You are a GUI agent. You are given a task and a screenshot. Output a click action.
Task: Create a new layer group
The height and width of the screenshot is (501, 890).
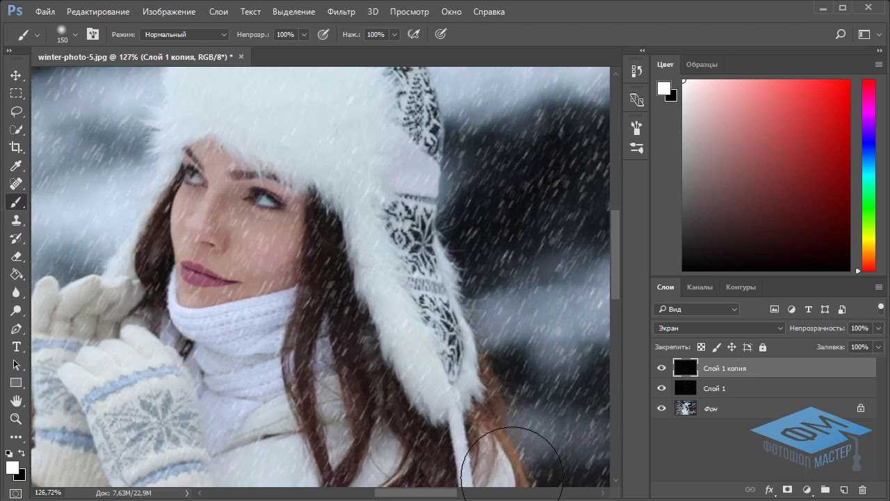tap(825, 490)
